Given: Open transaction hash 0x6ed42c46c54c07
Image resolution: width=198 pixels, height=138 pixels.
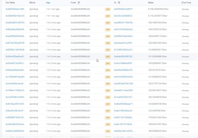Looking at the screenshot, I should [16, 111].
